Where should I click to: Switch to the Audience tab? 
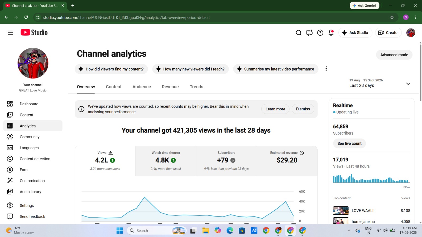pos(142,87)
